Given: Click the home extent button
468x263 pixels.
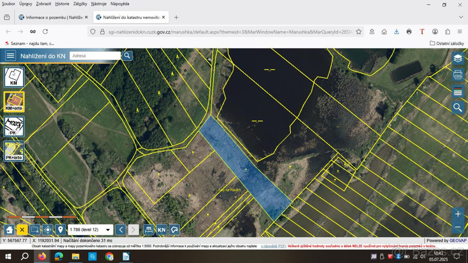Looking at the screenshot, I should [10, 230].
